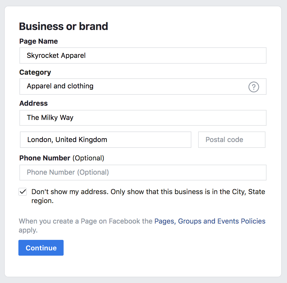This screenshot has width=287, height=283.
Task: Enable the City, State region display setting
Action: pyautogui.click(x=23, y=192)
